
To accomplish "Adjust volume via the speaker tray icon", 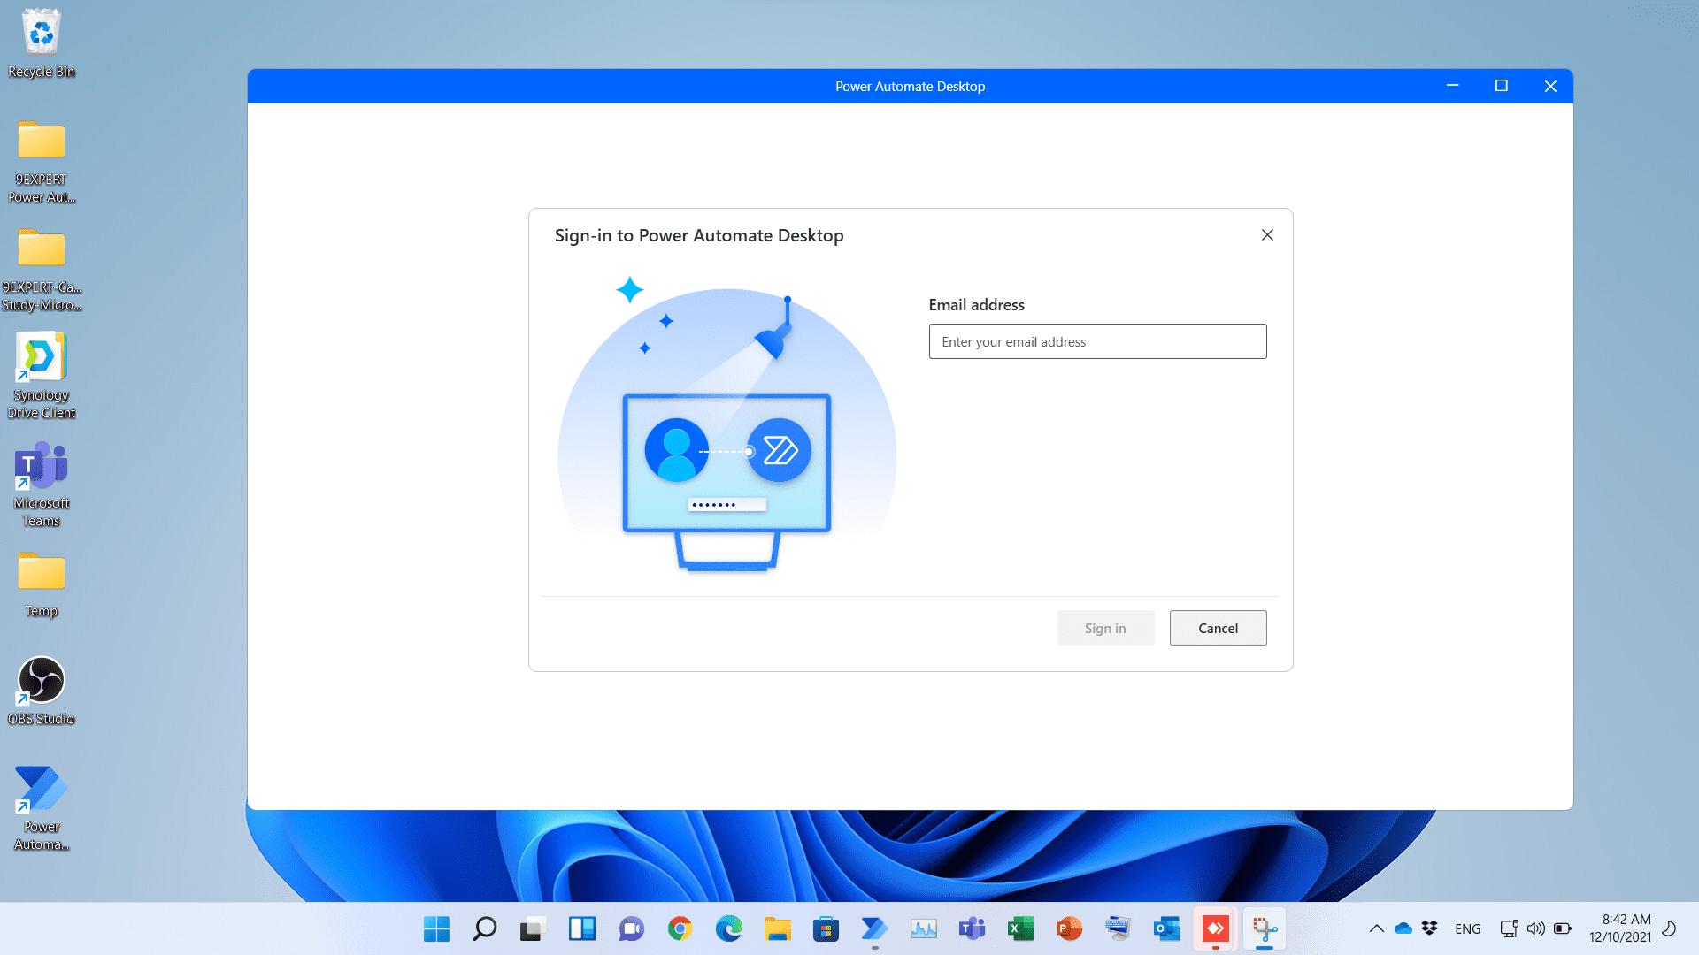I will [x=1536, y=928].
